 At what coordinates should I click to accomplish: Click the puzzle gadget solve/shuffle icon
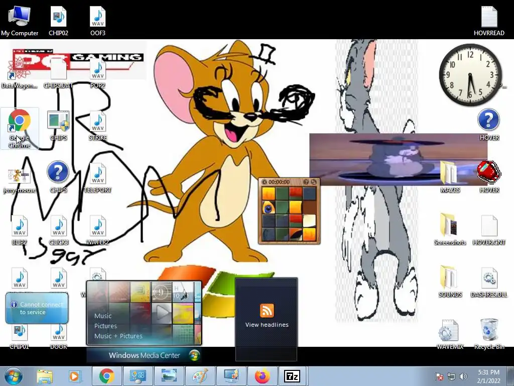tap(313, 182)
